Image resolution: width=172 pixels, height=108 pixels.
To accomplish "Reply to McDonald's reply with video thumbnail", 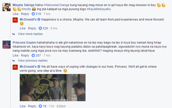I will [32, 106].
